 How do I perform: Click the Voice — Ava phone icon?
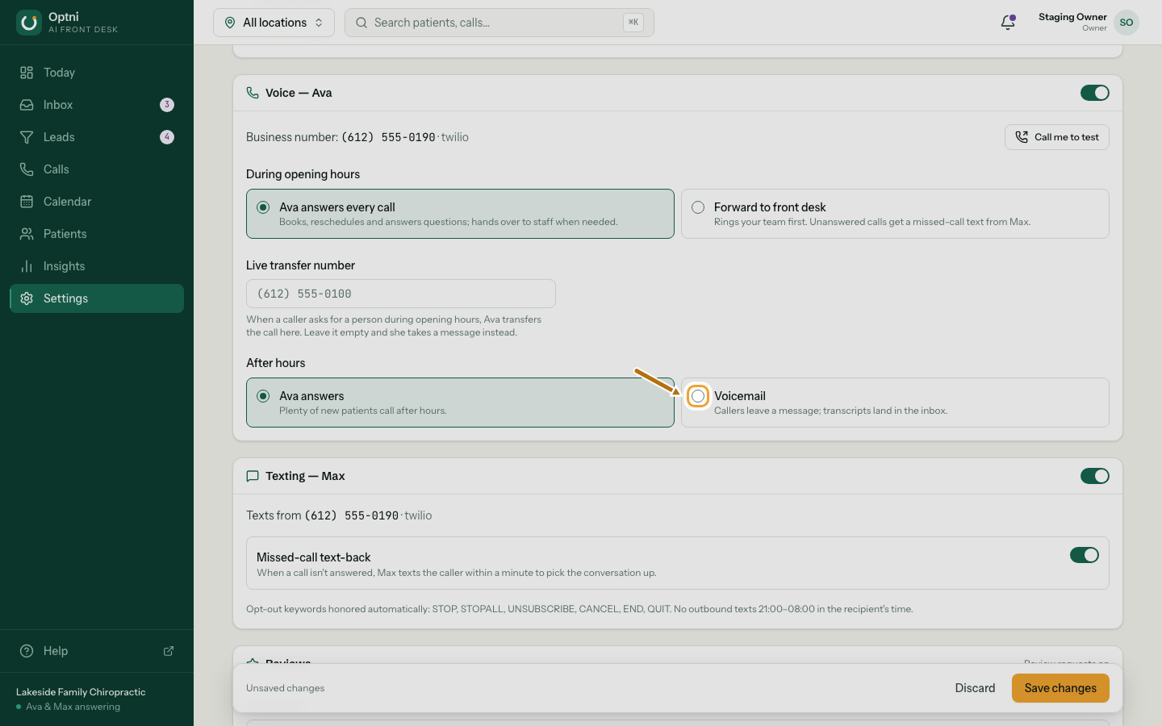[253, 93]
